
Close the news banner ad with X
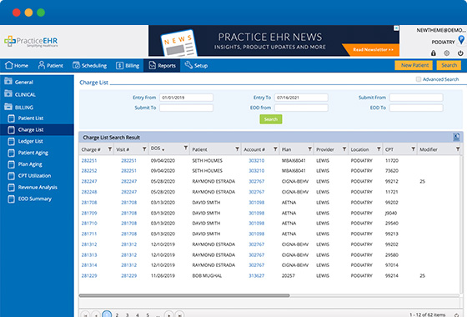click(396, 28)
